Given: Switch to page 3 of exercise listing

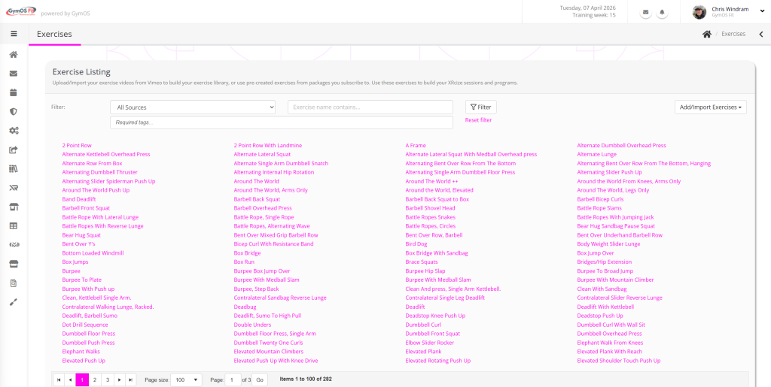Looking at the screenshot, I should click(x=107, y=380).
